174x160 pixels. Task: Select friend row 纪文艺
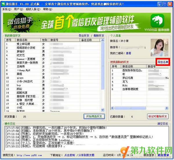(x=53, y=55)
